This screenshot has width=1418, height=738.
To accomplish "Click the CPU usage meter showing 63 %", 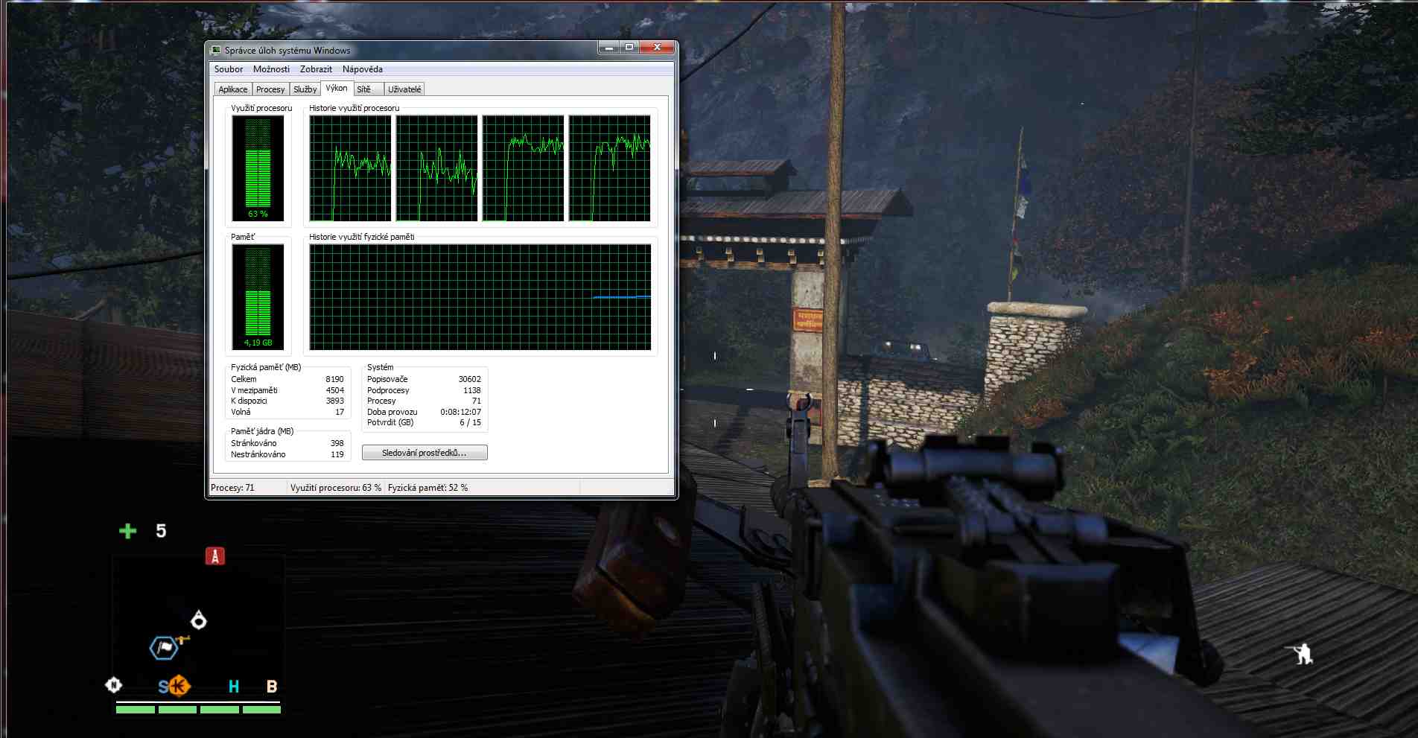I will (x=258, y=168).
